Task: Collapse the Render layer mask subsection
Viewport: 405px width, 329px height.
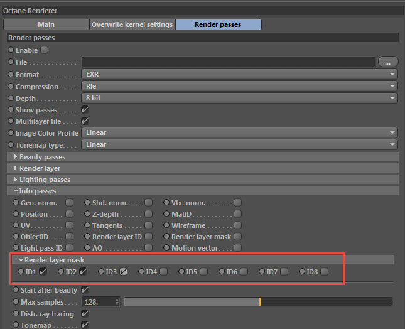Action: 202,260
